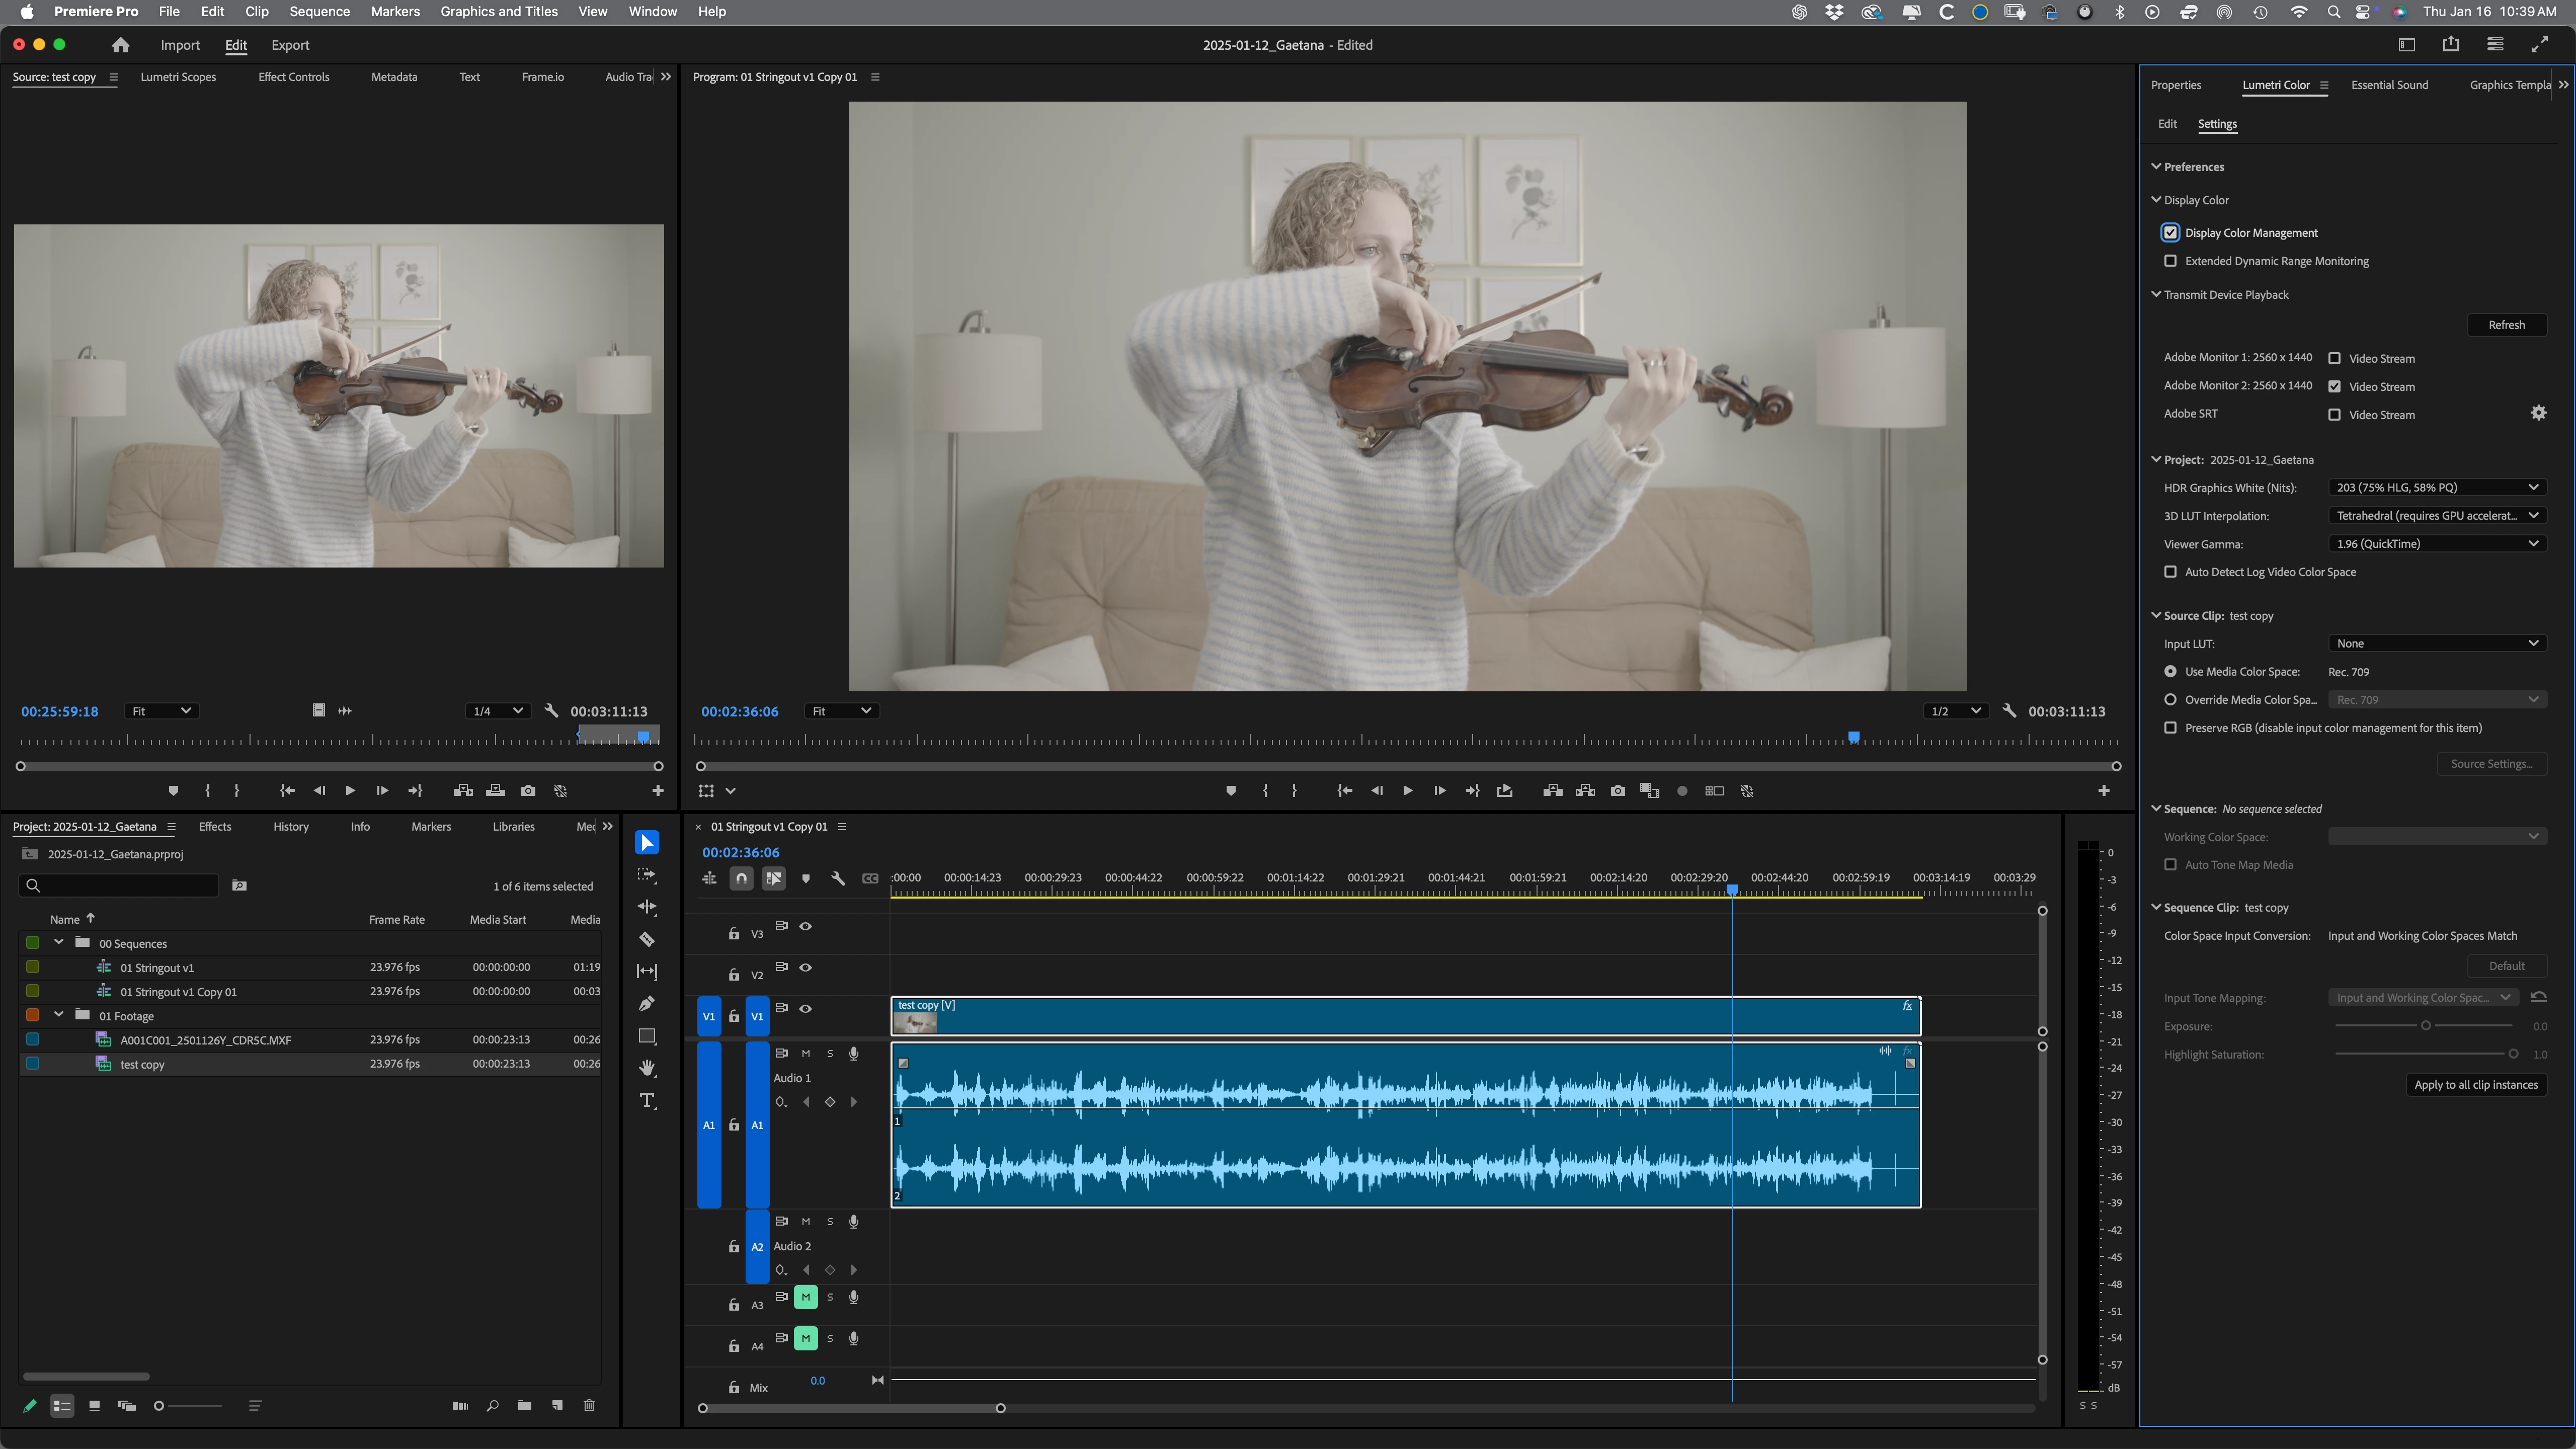Open Premiere Home screen icon

pos(121,45)
